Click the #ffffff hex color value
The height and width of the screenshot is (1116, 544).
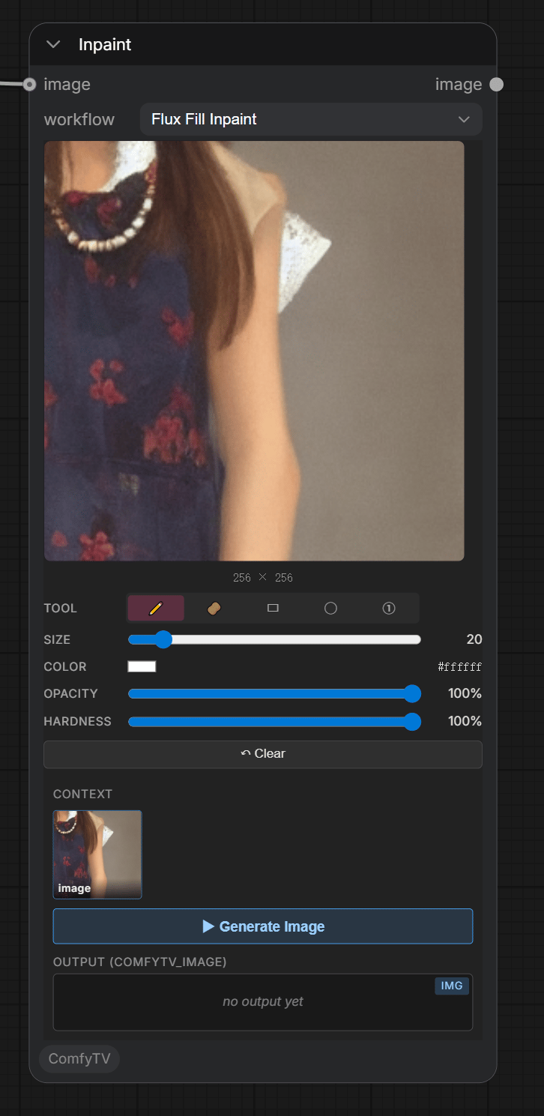pos(460,666)
